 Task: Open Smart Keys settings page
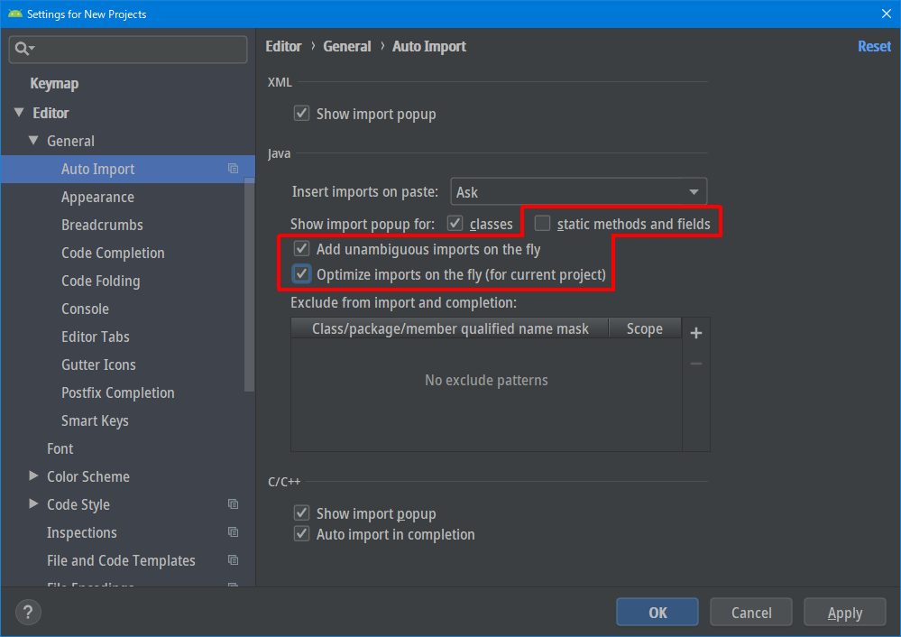tap(95, 420)
